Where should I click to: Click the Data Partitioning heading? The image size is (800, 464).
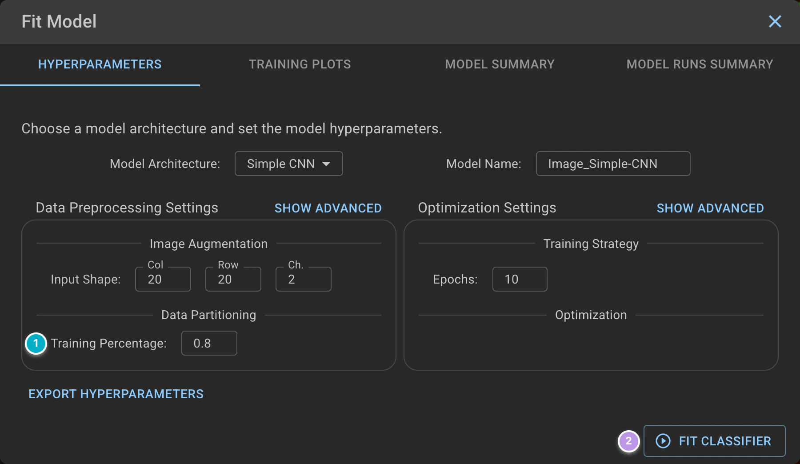click(x=209, y=315)
